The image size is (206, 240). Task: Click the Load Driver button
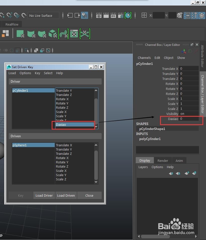pos(44,195)
